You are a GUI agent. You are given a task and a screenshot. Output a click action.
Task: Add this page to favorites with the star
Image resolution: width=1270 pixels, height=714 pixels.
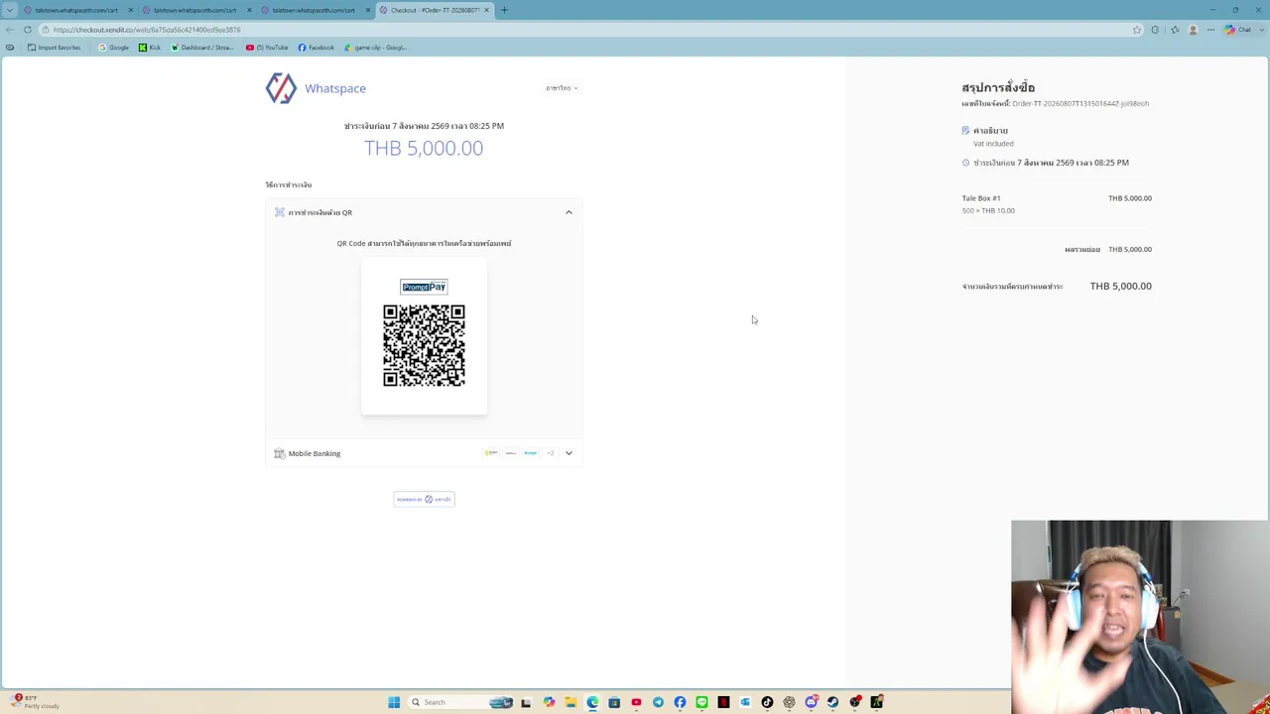(x=1137, y=30)
